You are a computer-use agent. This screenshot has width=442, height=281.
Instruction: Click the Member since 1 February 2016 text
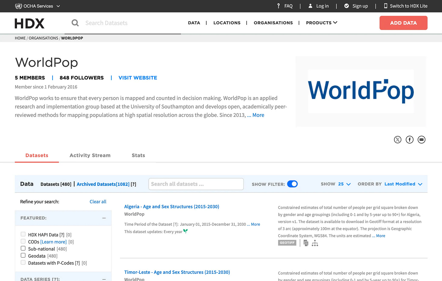pos(46,87)
